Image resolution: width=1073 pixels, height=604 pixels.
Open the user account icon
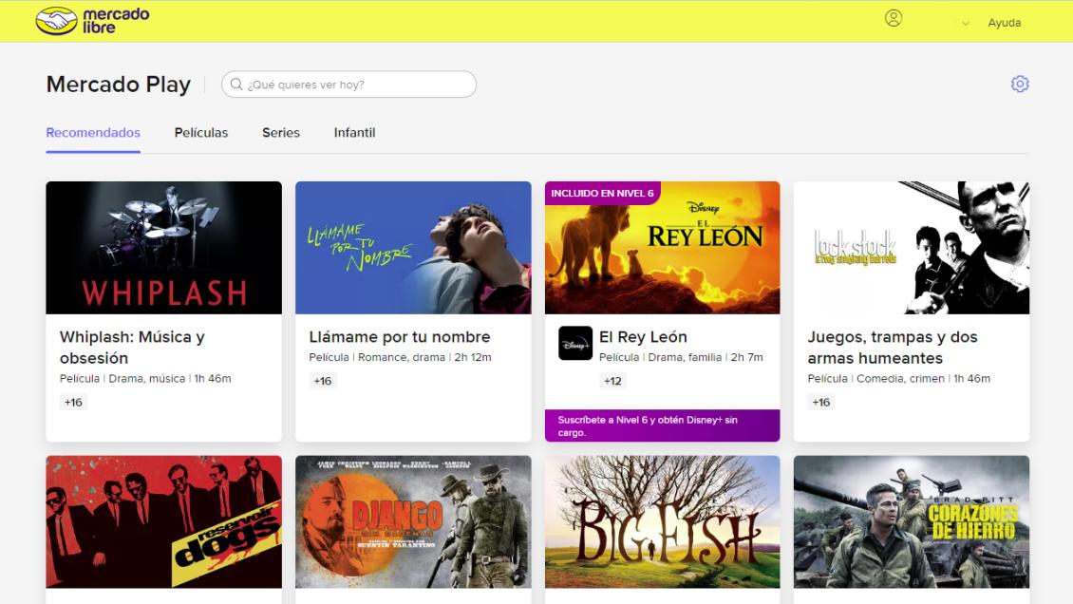[894, 20]
